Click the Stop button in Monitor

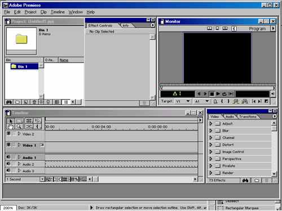pos(211,94)
